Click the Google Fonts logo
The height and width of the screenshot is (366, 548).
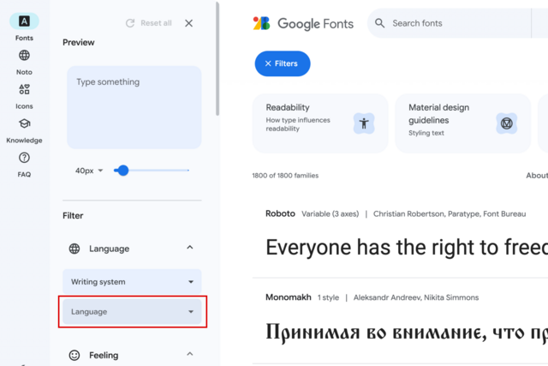[x=303, y=23]
